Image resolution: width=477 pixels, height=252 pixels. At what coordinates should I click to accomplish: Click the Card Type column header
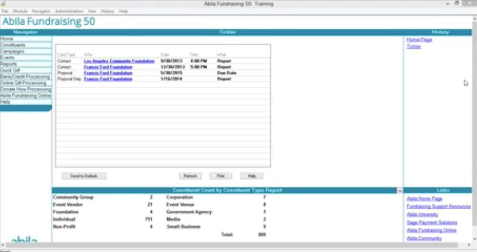coord(66,55)
